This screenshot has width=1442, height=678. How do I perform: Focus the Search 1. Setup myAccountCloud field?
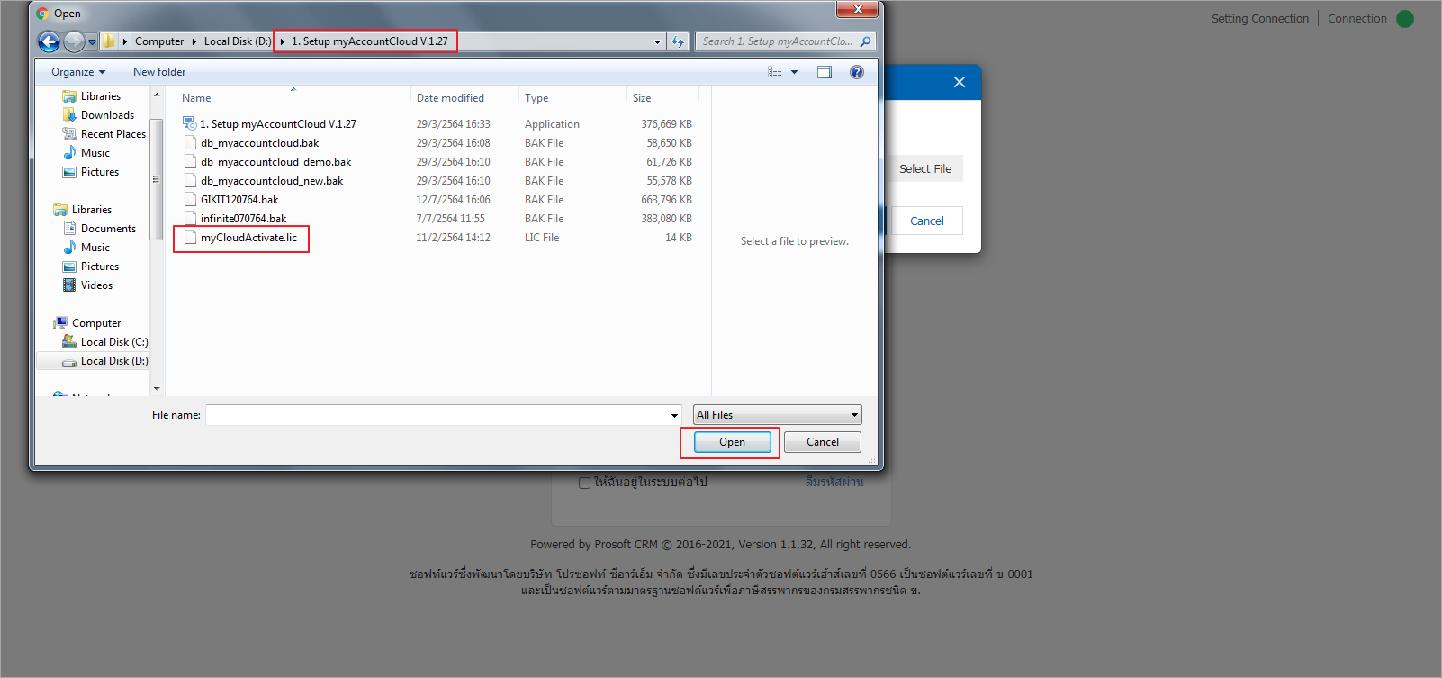click(x=777, y=41)
